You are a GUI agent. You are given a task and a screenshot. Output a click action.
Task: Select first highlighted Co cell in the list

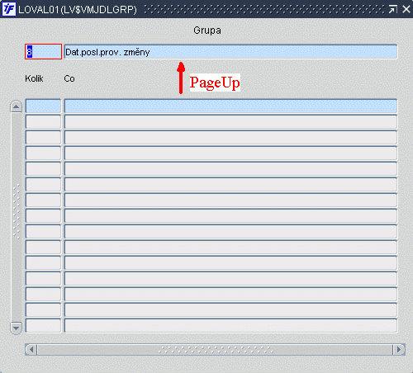tap(230, 106)
